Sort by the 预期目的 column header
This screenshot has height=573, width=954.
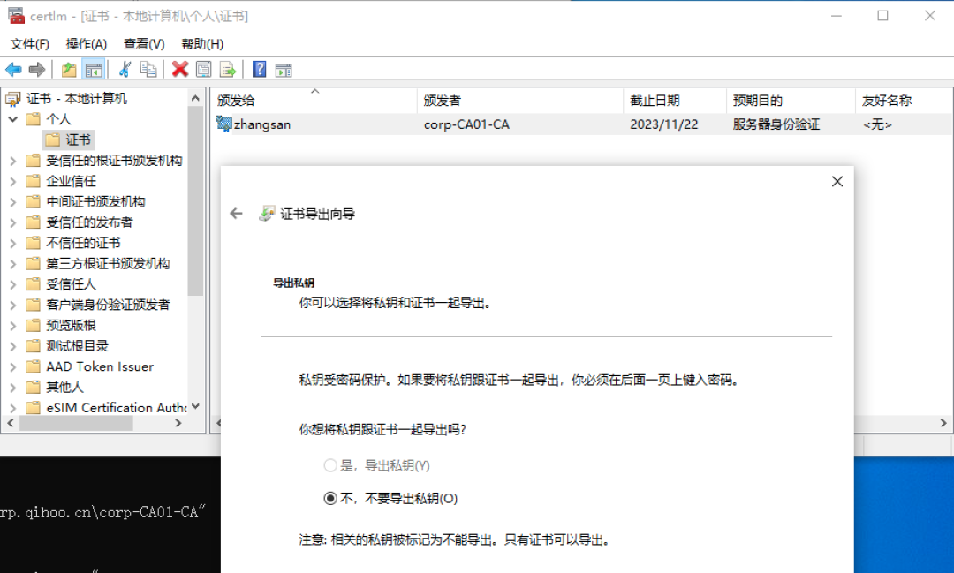pyautogui.click(x=791, y=101)
